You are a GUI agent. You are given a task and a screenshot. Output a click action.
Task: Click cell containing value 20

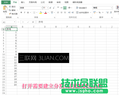coord(11,85)
